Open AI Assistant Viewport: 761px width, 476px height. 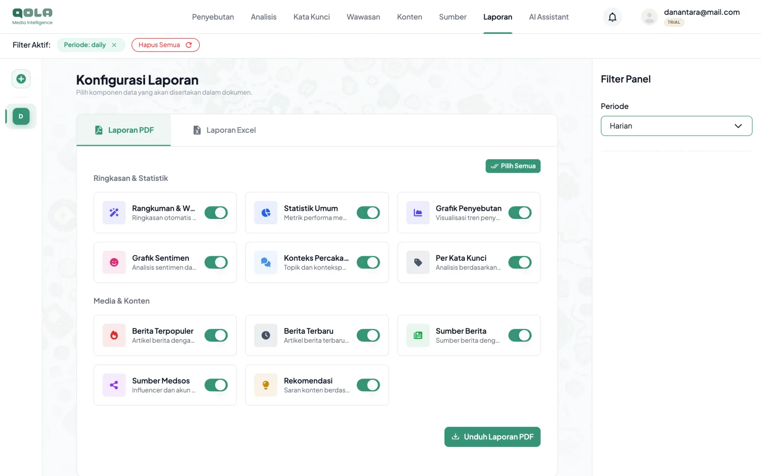(549, 17)
